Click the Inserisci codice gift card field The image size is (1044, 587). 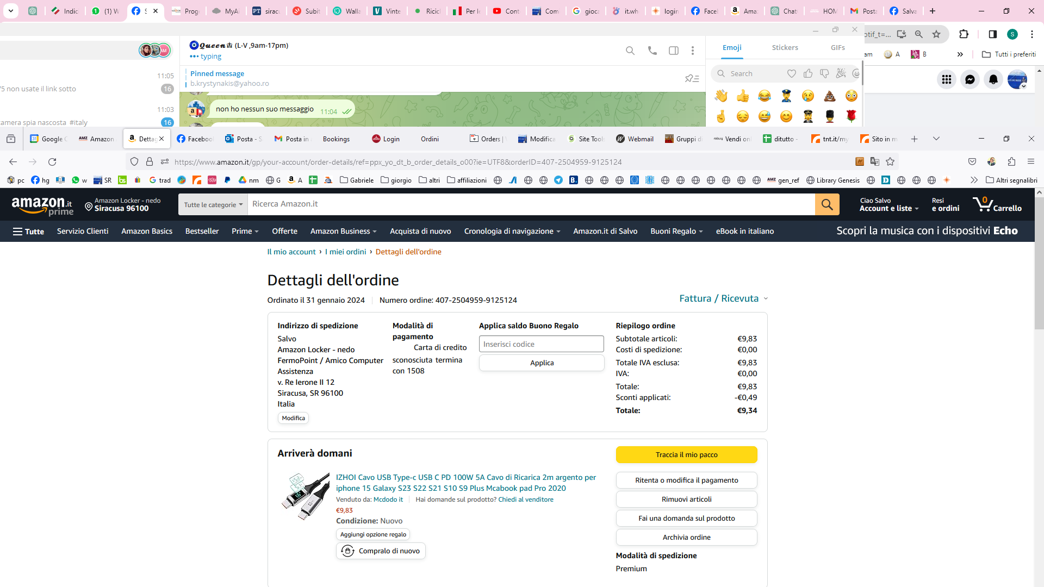coord(541,344)
